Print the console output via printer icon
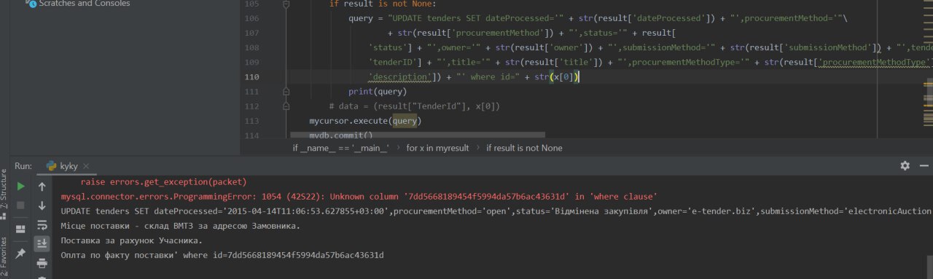933x279 pixels. tap(42, 262)
